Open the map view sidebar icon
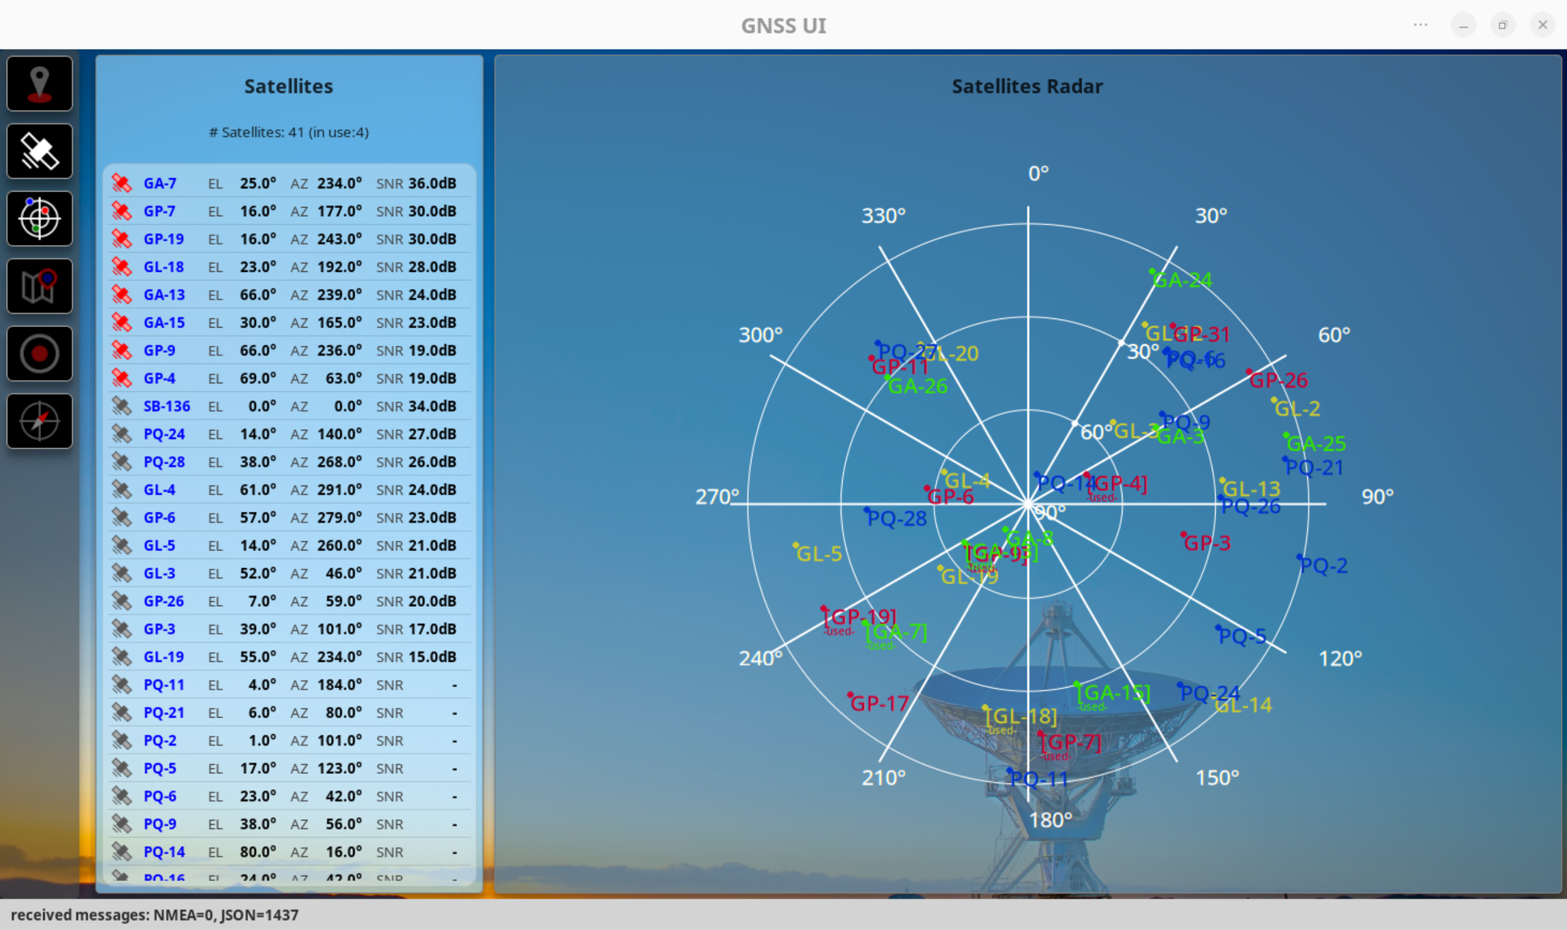The width and height of the screenshot is (1567, 930). point(39,287)
